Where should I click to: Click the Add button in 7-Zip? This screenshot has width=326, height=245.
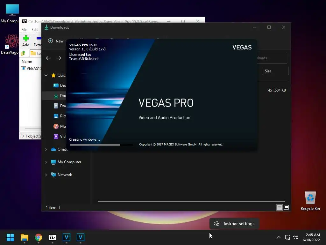[x=26, y=41]
